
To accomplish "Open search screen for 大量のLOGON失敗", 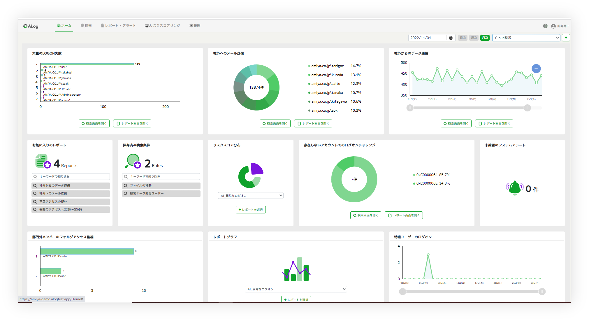I will coord(94,124).
